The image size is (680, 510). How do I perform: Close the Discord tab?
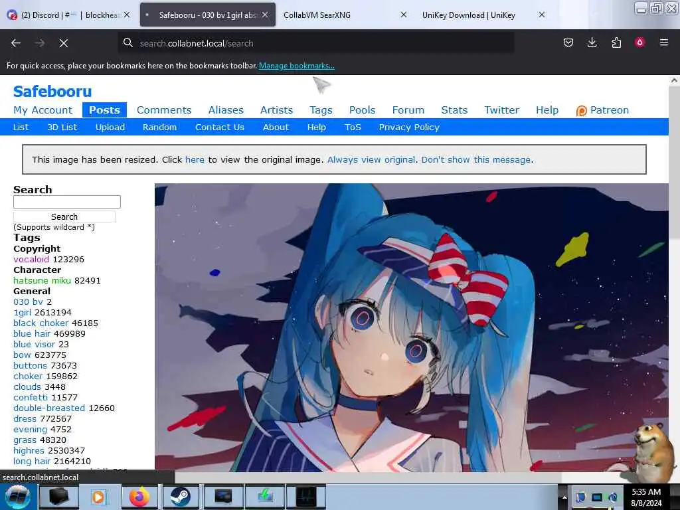click(127, 15)
